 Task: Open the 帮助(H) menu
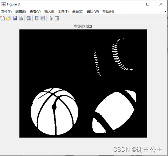pyautogui.click(x=108, y=11)
